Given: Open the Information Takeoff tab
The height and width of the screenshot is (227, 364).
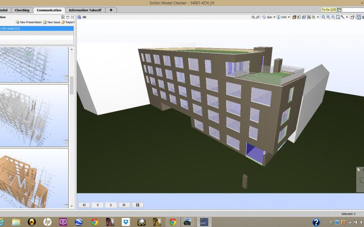Looking at the screenshot, I should pyautogui.click(x=85, y=10).
